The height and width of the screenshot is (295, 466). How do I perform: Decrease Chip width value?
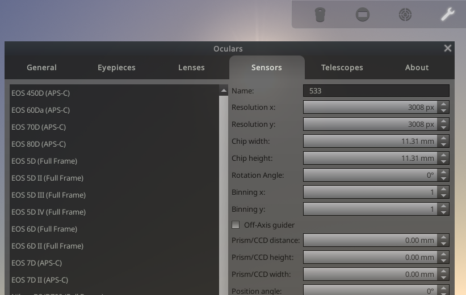click(x=443, y=144)
